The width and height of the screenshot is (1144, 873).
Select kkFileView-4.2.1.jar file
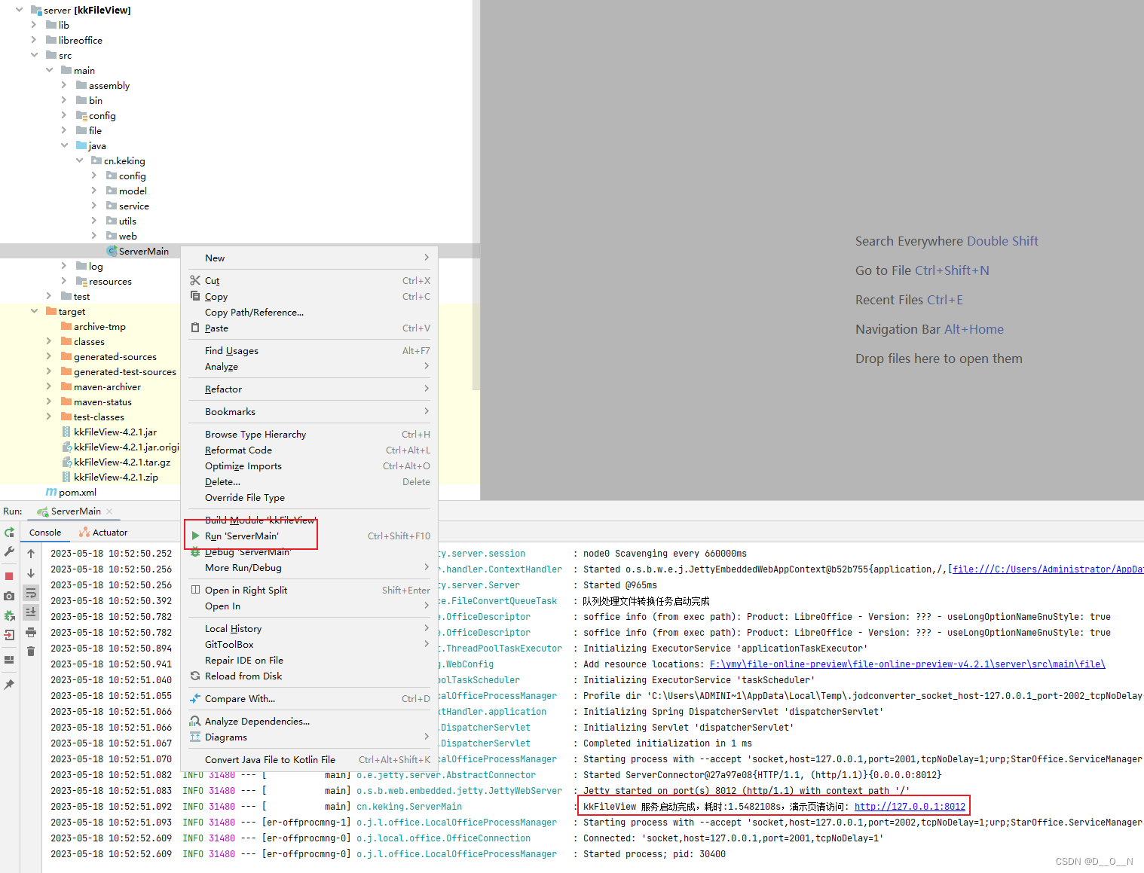(109, 432)
